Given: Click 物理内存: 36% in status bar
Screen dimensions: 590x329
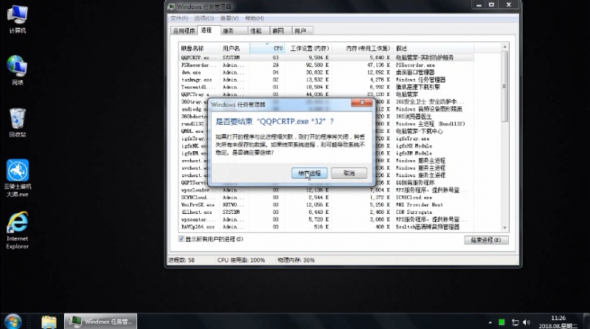Looking at the screenshot, I should [x=296, y=260].
